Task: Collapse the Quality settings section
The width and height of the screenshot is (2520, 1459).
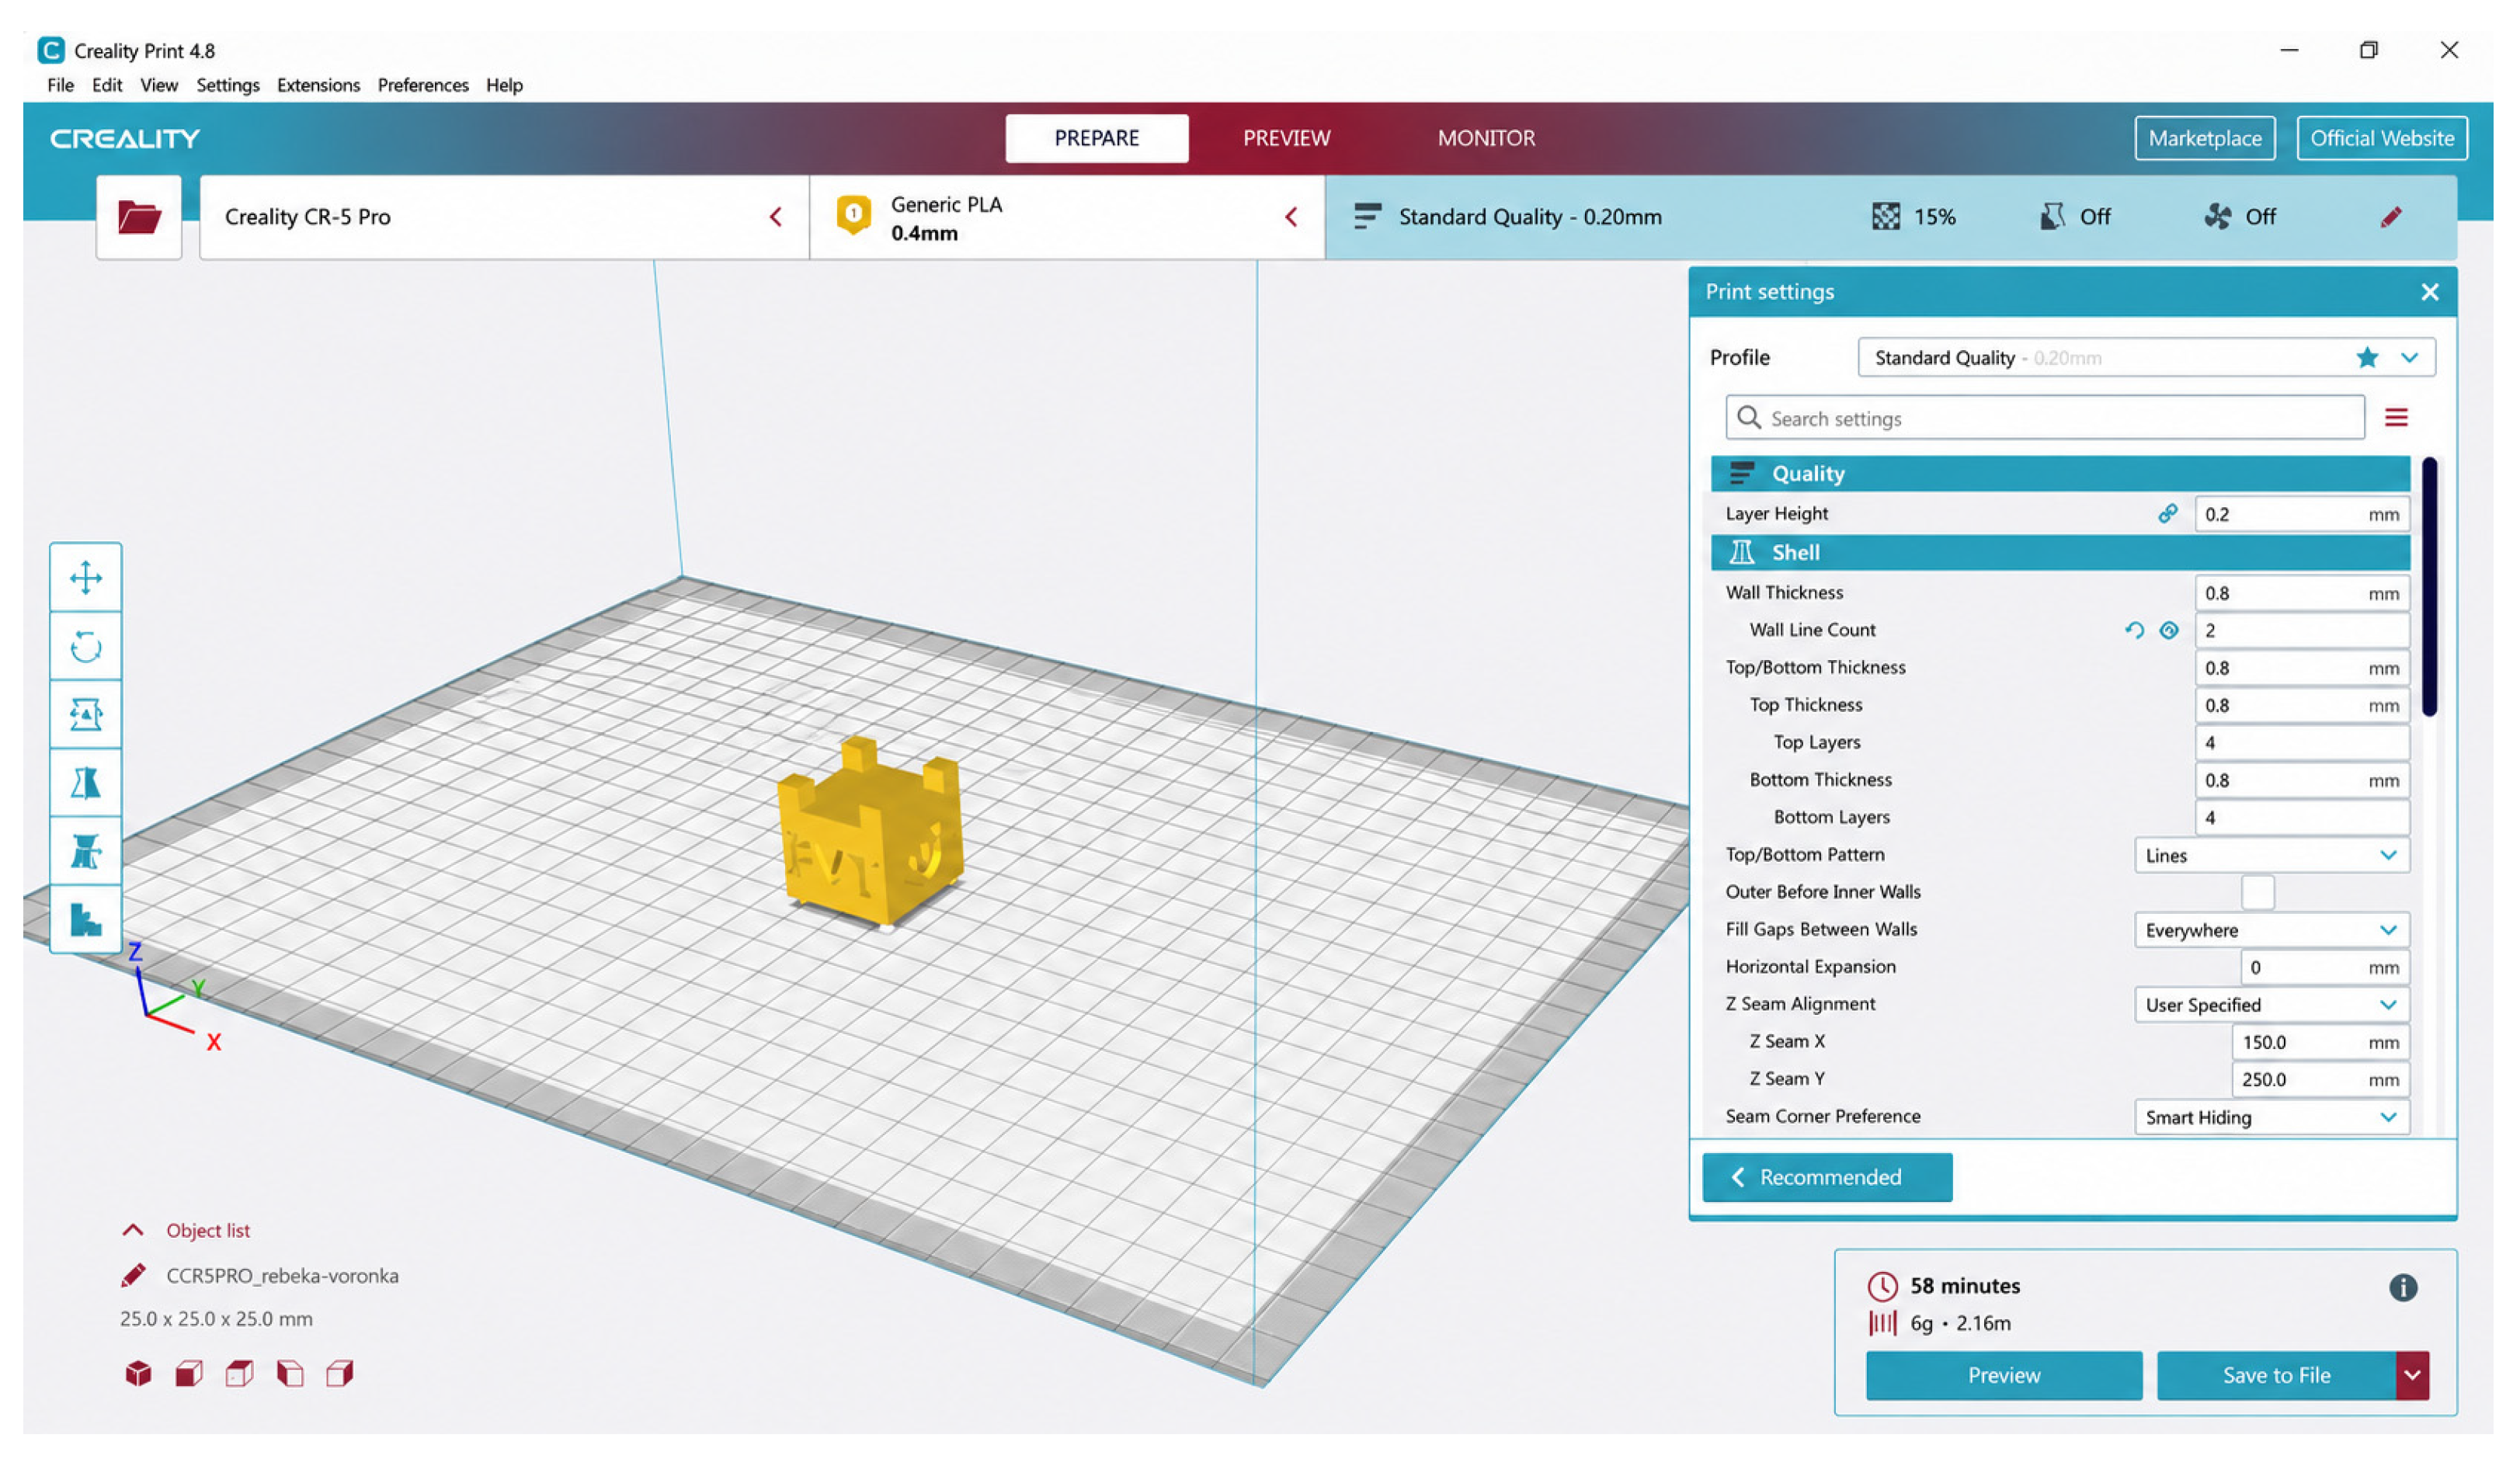Action: click(x=2060, y=473)
